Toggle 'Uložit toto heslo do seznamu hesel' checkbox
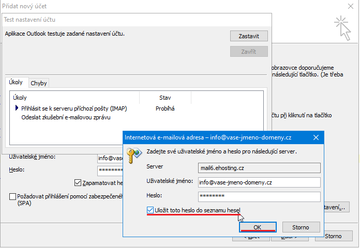Image resolution: width=360 pixels, height=248 pixels. tap(151, 210)
